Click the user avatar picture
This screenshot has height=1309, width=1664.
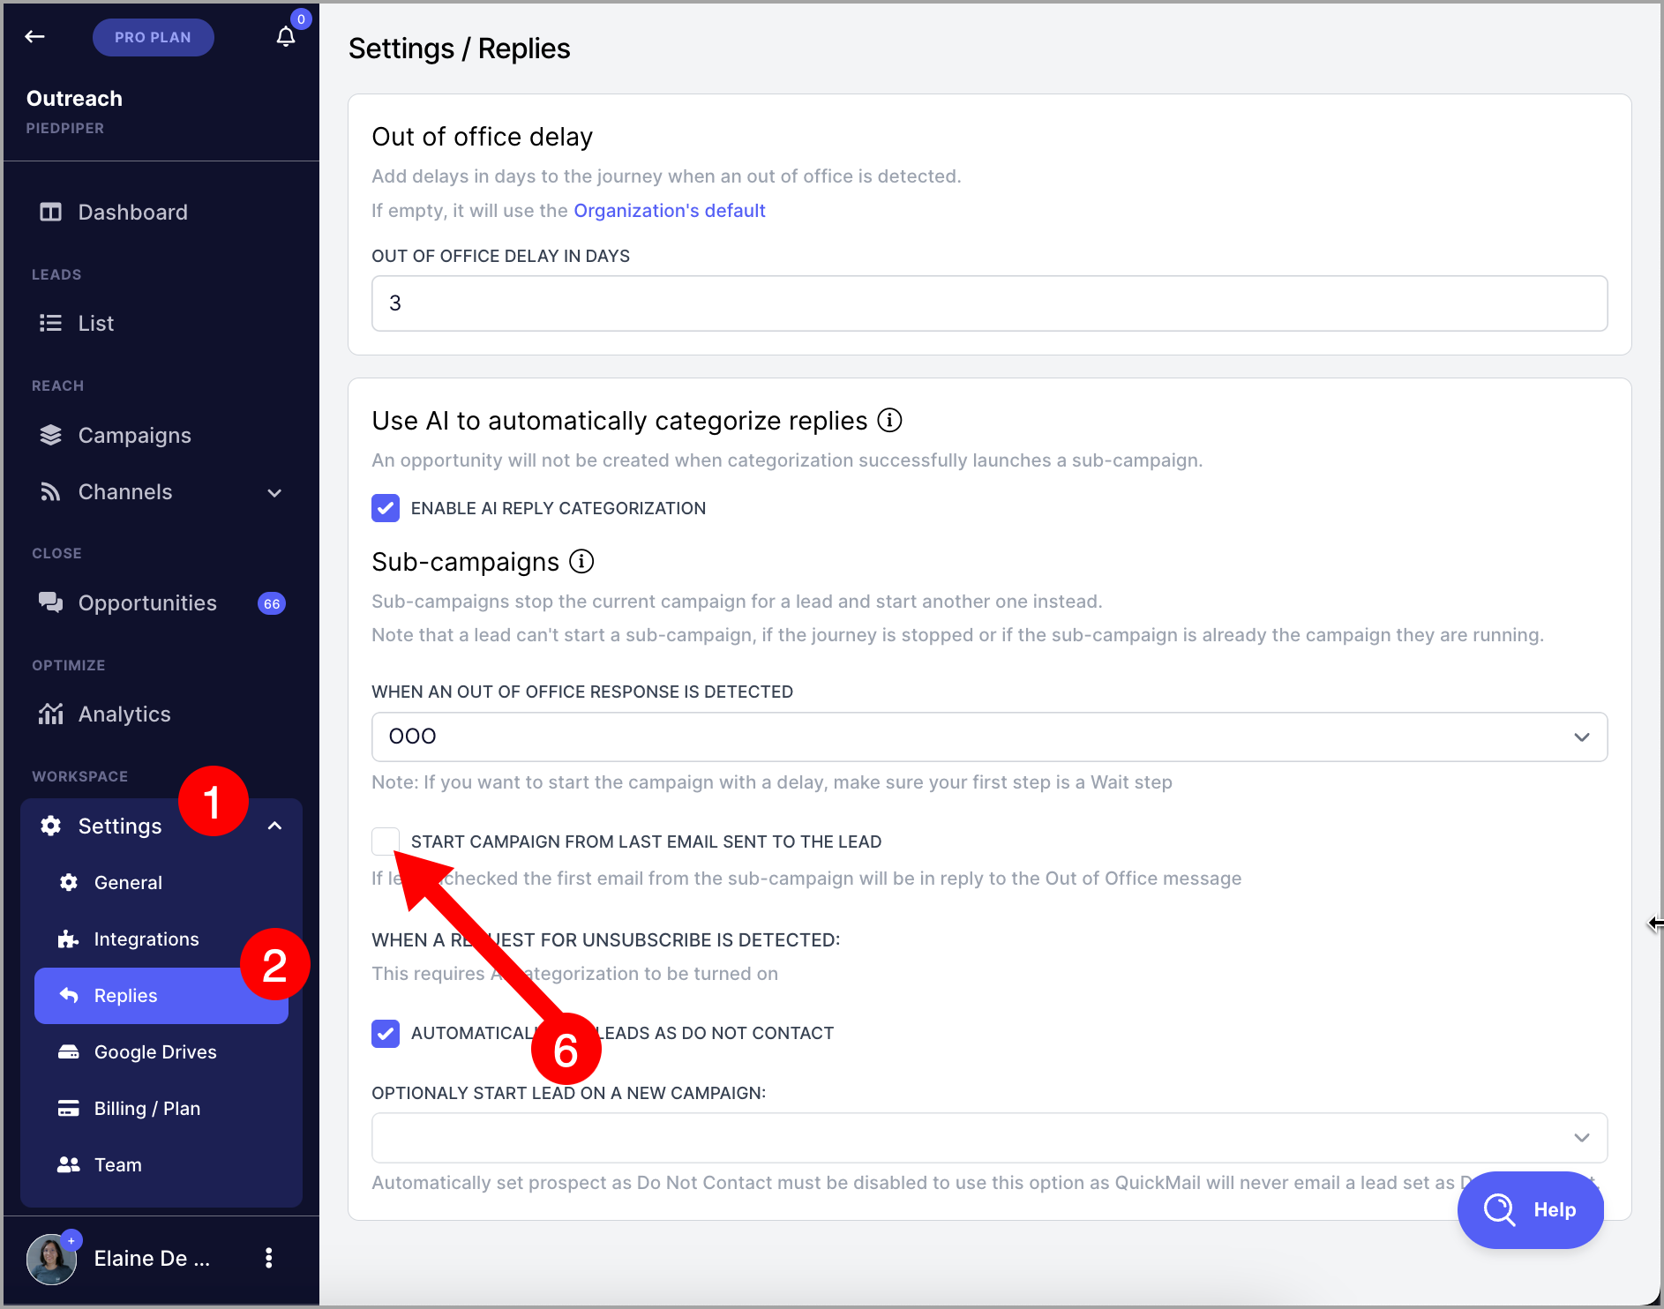tap(51, 1259)
